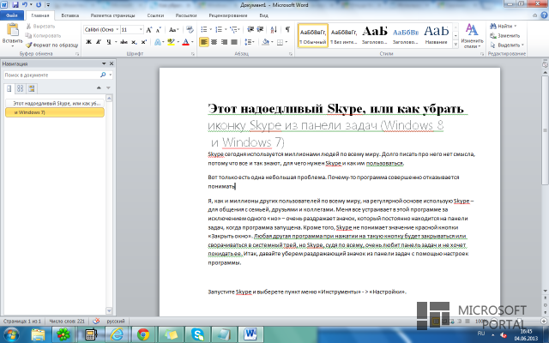Screen dimensions: 549x343
Task: Select heading 'Этот надоедливый Skype' in navigation
Action: [x=55, y=103]
